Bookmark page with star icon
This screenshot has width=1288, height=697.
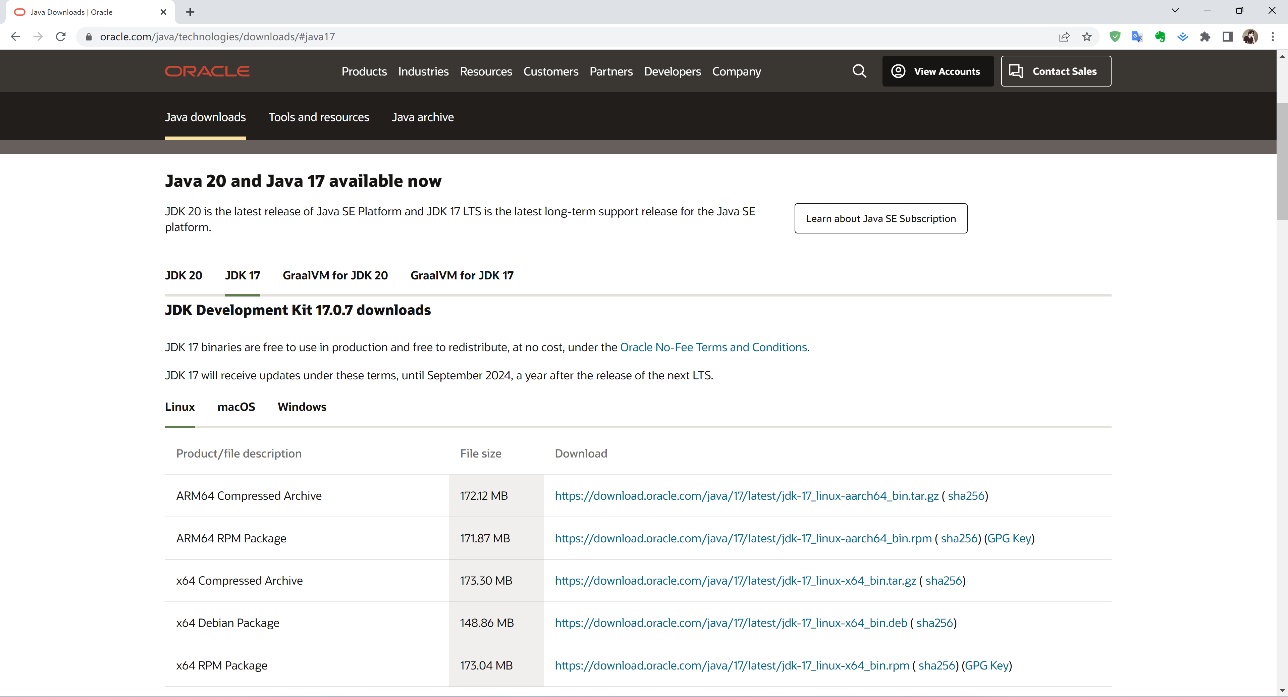click(x=1087, y=37)
